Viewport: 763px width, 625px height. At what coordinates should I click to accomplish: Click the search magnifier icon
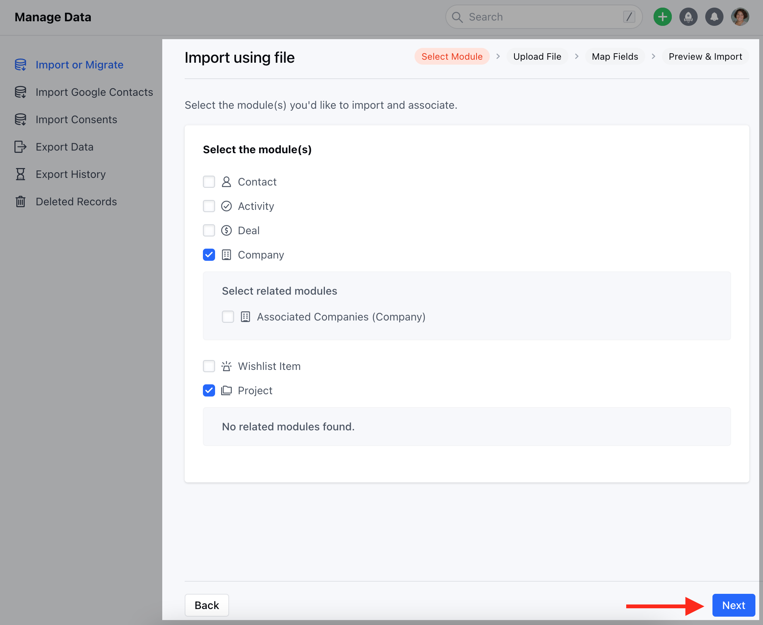point(457,17)
